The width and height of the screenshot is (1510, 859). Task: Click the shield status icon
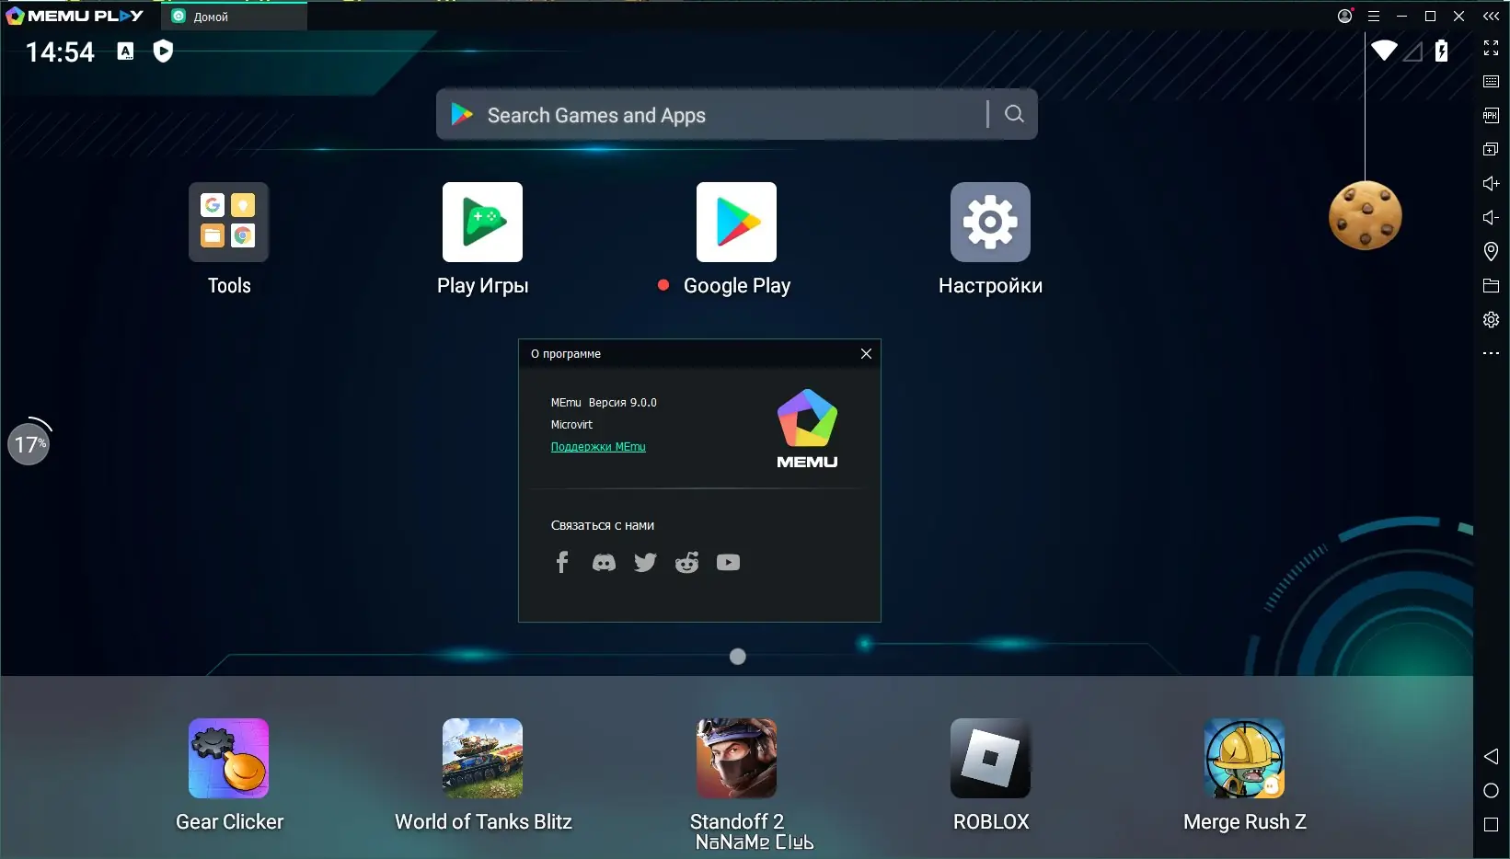point(163,52)
